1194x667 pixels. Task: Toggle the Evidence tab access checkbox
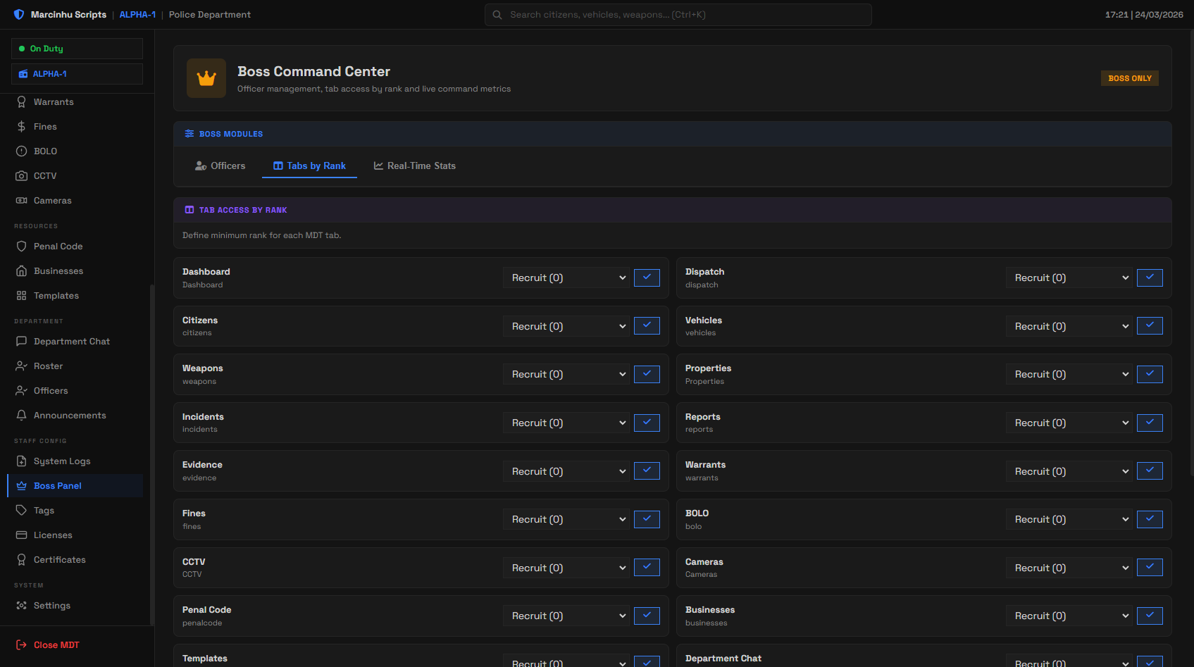(647, 471)
